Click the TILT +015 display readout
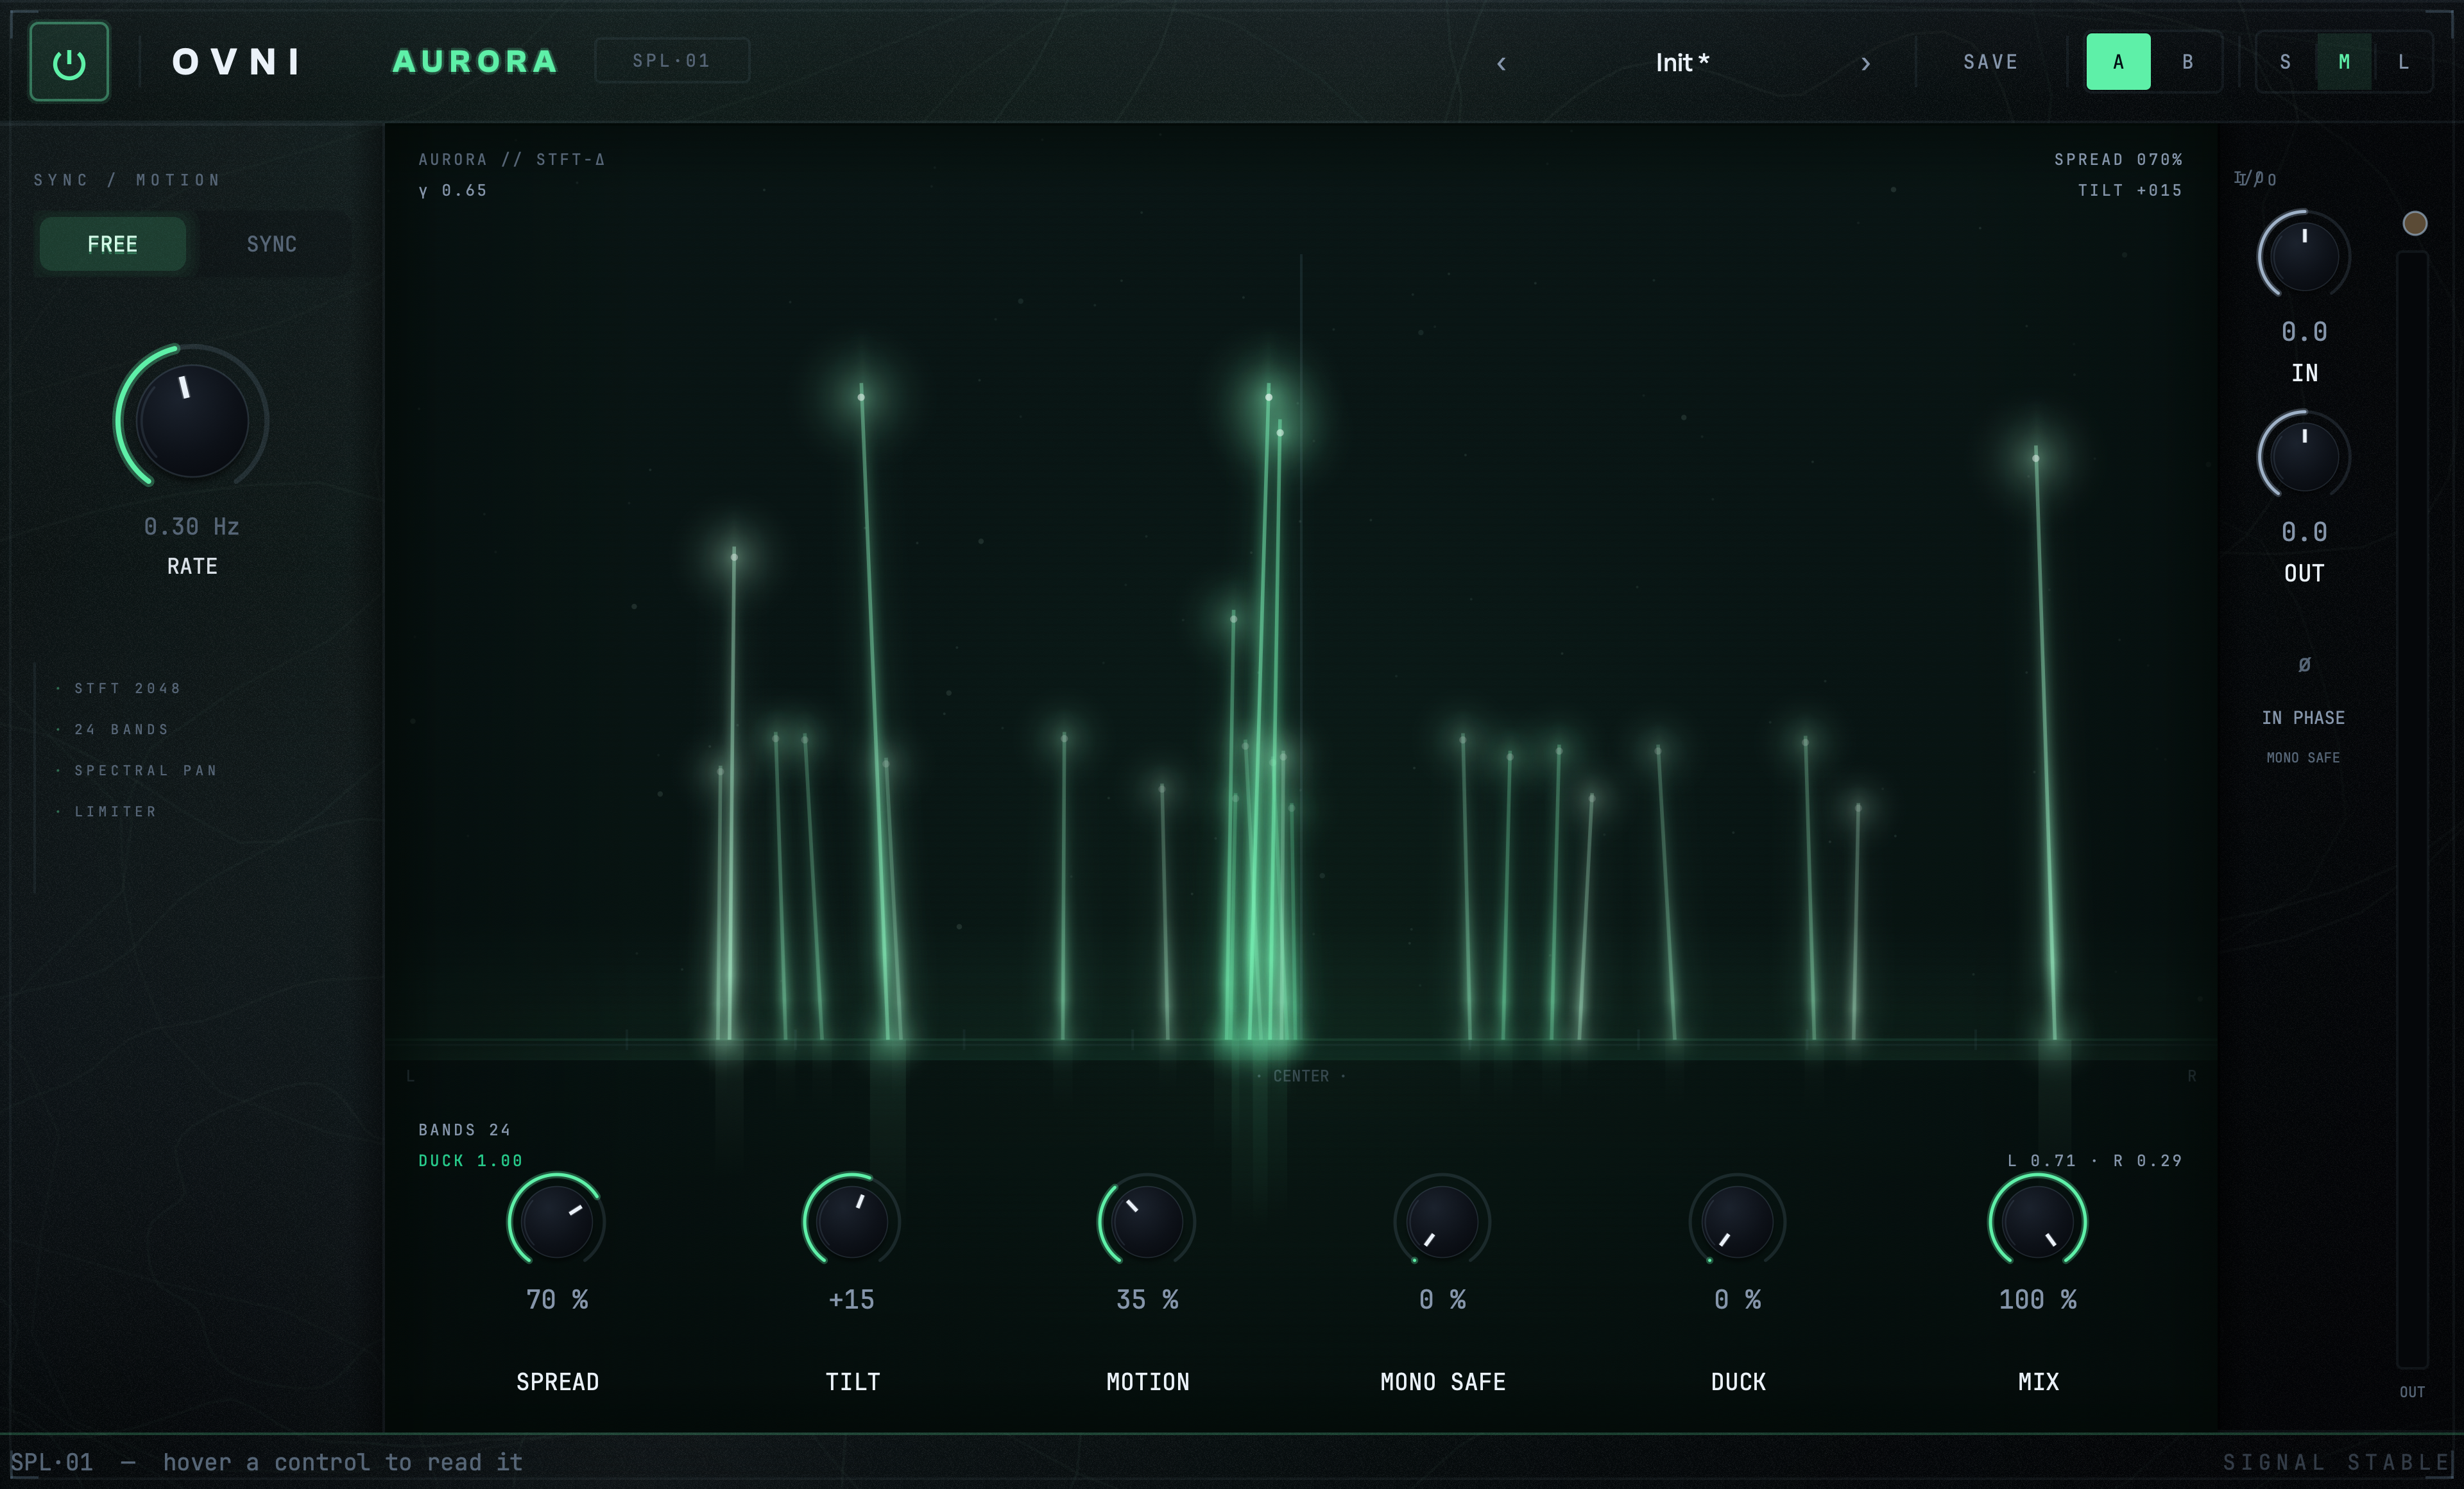The height and width of the screenshot is (1489, 2464). [2130, 190]
